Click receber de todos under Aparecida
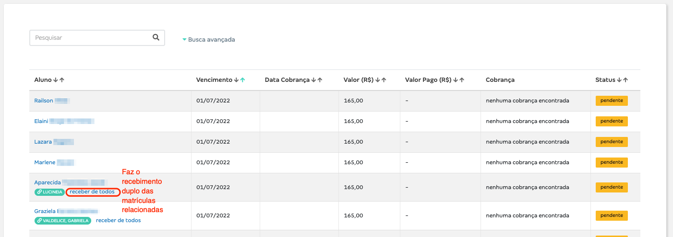This screenshot has width=673, height=237. (92, 192)
